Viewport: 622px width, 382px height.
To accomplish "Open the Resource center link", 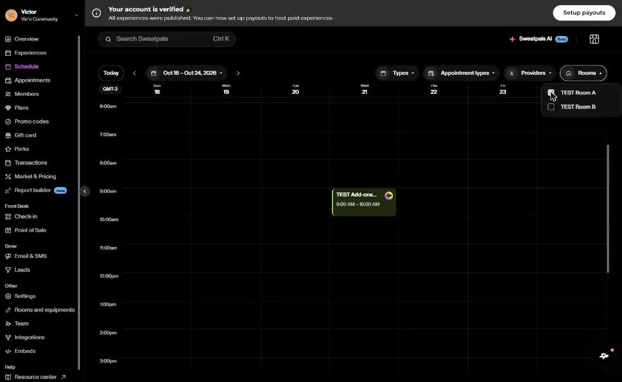I will pos(36,377).
